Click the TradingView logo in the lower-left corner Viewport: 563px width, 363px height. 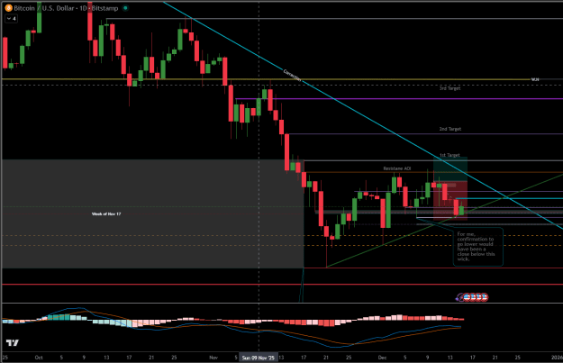pos(13,343)
